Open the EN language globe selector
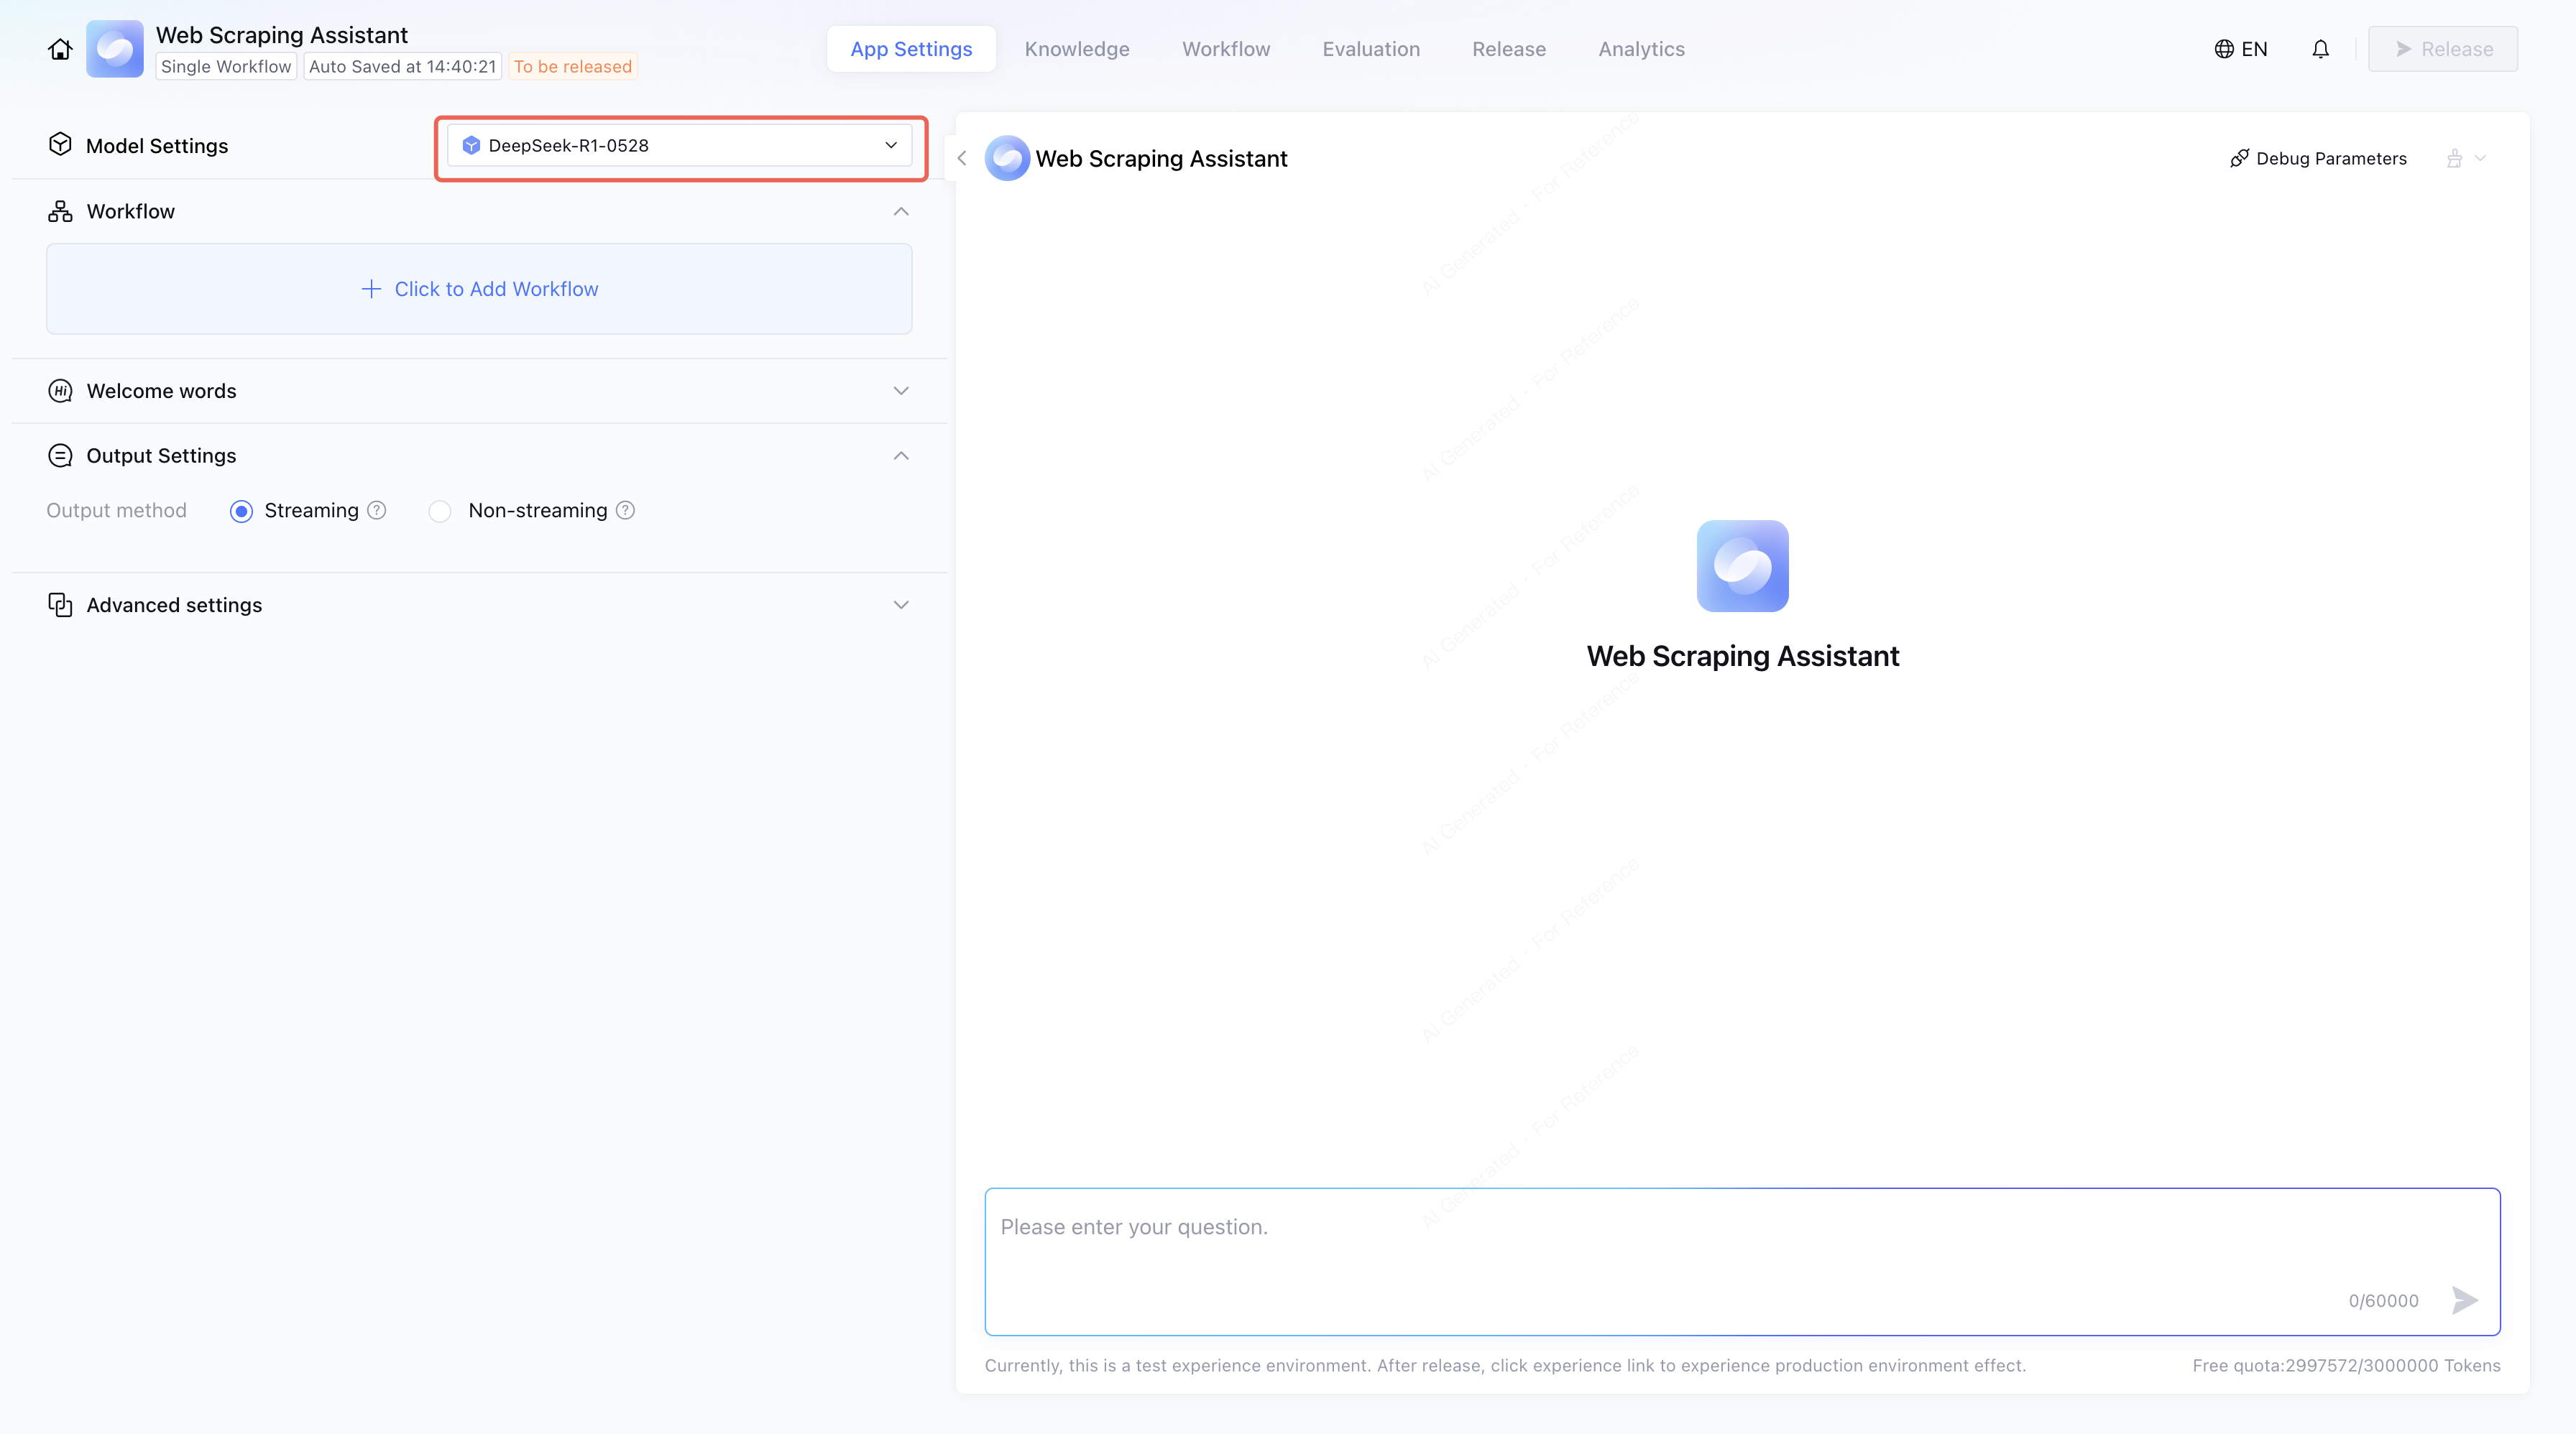 [2241, 49]
